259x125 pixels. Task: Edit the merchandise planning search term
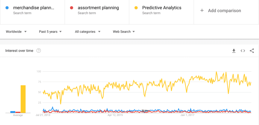tap(34, 8)
